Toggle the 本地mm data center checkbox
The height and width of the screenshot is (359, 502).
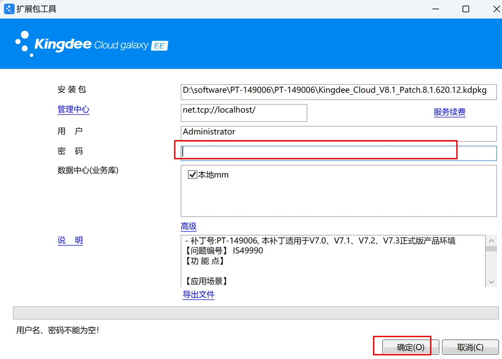click(192, 175)
